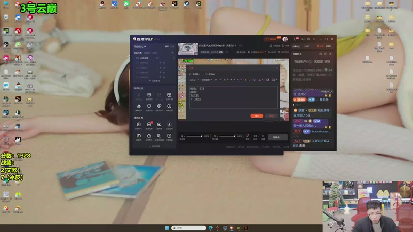
Task: Open the font family dropdown
Action: (207, 80)
